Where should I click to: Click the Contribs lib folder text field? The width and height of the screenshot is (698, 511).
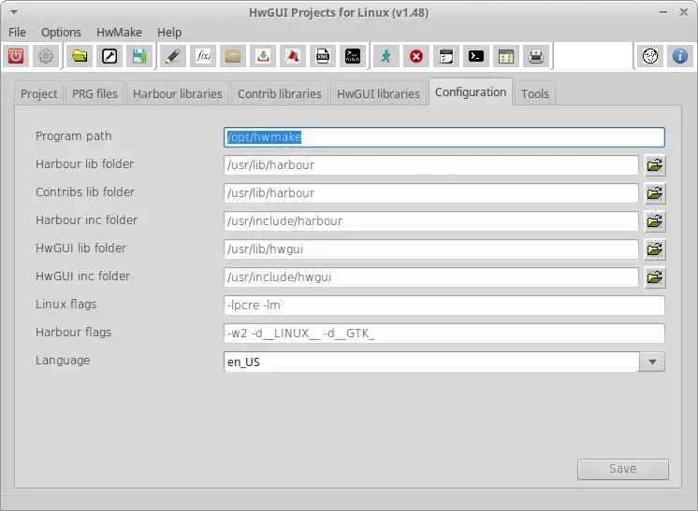tap(431, 193)
